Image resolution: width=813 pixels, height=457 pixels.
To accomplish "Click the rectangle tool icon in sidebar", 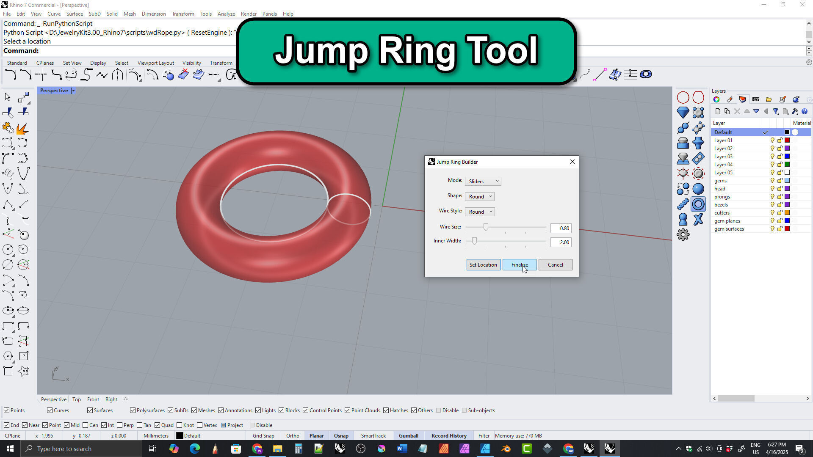I will (x=8, y=326).
